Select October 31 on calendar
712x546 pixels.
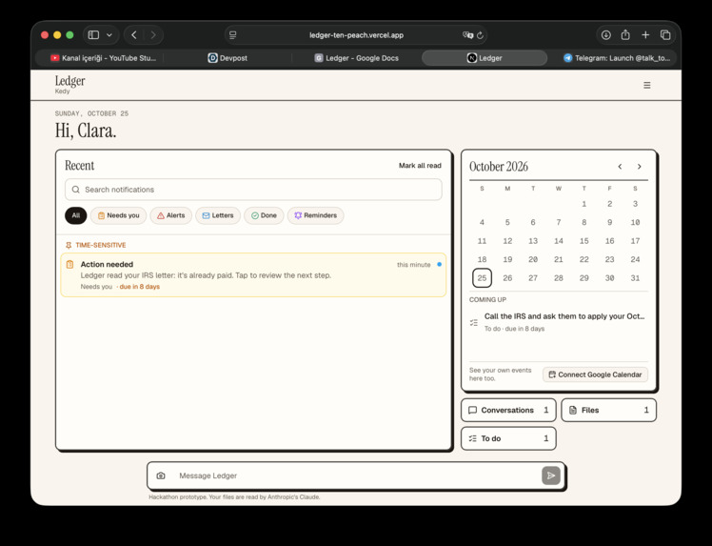[x=635, y=278]
